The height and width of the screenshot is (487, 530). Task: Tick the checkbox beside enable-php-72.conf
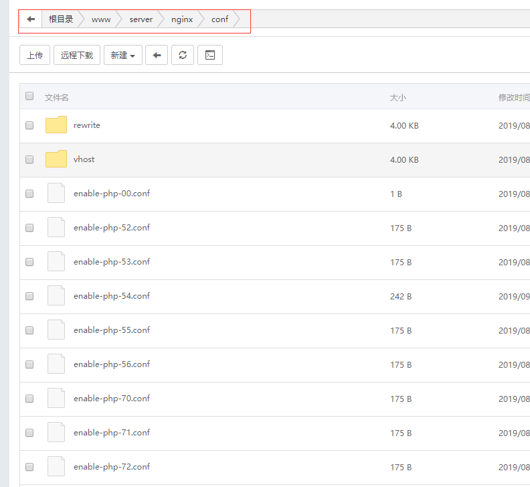[29, 467]
